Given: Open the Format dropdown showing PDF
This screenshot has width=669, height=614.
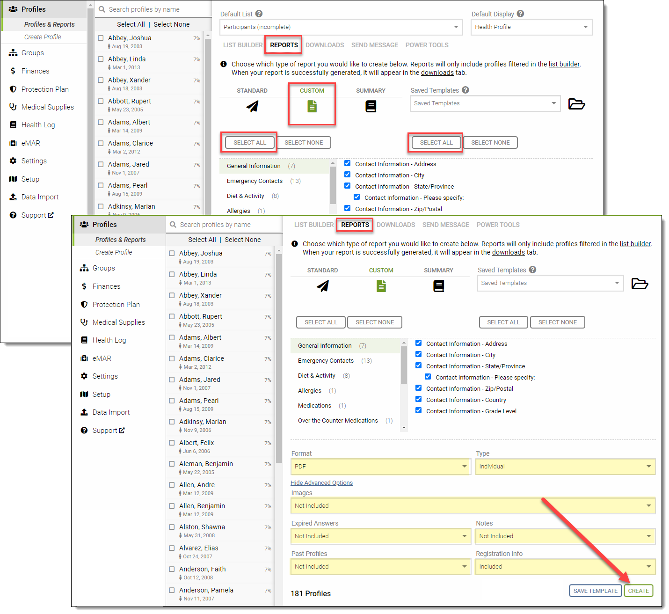Looking at the screenshot, I should point(380,467).
